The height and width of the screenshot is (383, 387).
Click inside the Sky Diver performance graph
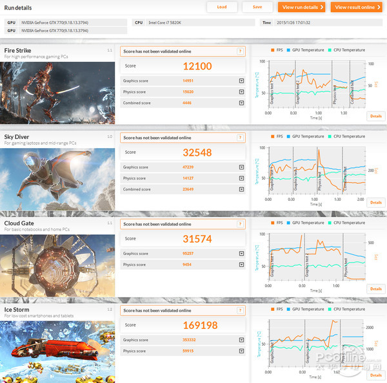(317, 171)
